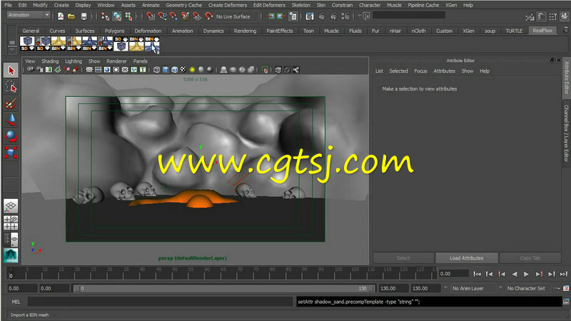
Task: Activate the Scale tool cube icon
Action: (x=11, y=153)
